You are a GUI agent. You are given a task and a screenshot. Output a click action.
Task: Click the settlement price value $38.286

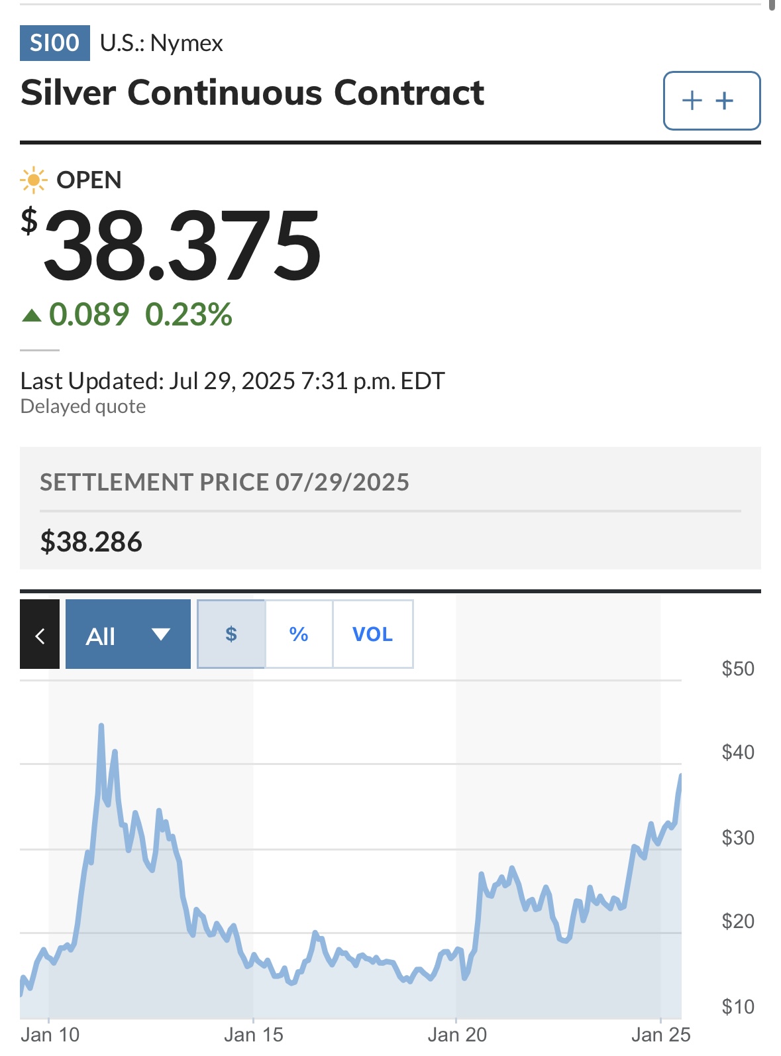coord(91,542)
